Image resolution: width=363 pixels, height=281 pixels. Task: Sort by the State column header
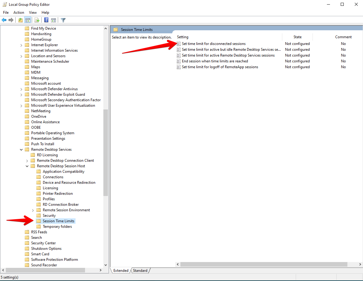[297, 37]
